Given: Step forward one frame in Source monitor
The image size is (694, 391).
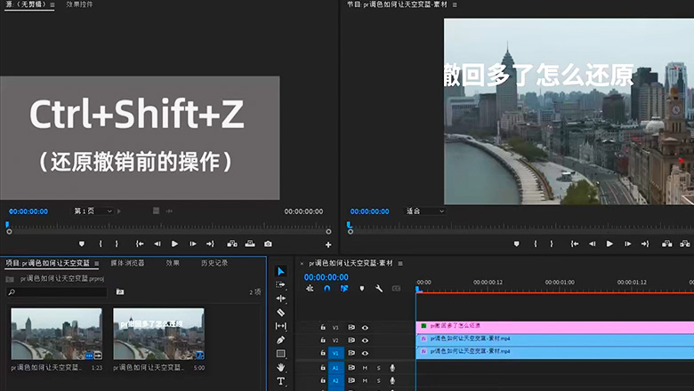Looking at the screenshot, I should click(x=192, y=243).
